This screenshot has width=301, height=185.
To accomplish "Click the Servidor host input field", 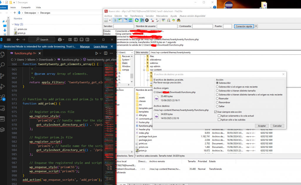I will pos(123,26).
